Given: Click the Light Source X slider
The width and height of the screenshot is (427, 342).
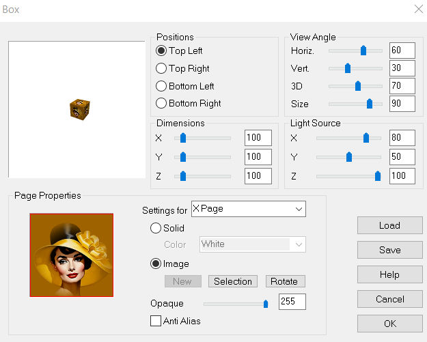Looking at the screenshot, I should pyautogui.click(x=348, y=138).
